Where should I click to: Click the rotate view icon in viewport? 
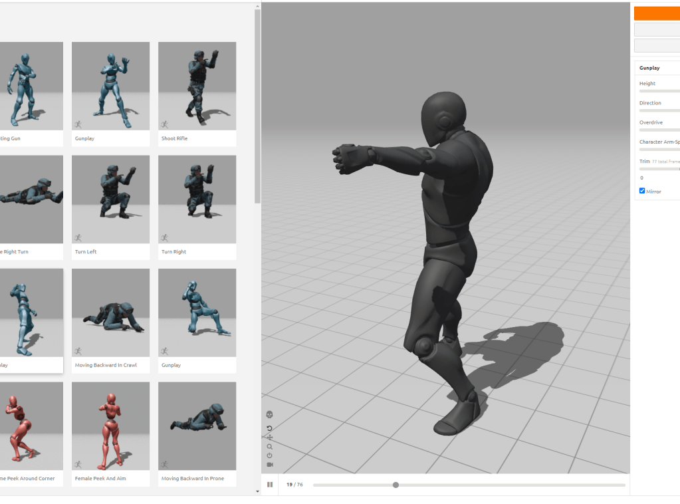(269, 428)
